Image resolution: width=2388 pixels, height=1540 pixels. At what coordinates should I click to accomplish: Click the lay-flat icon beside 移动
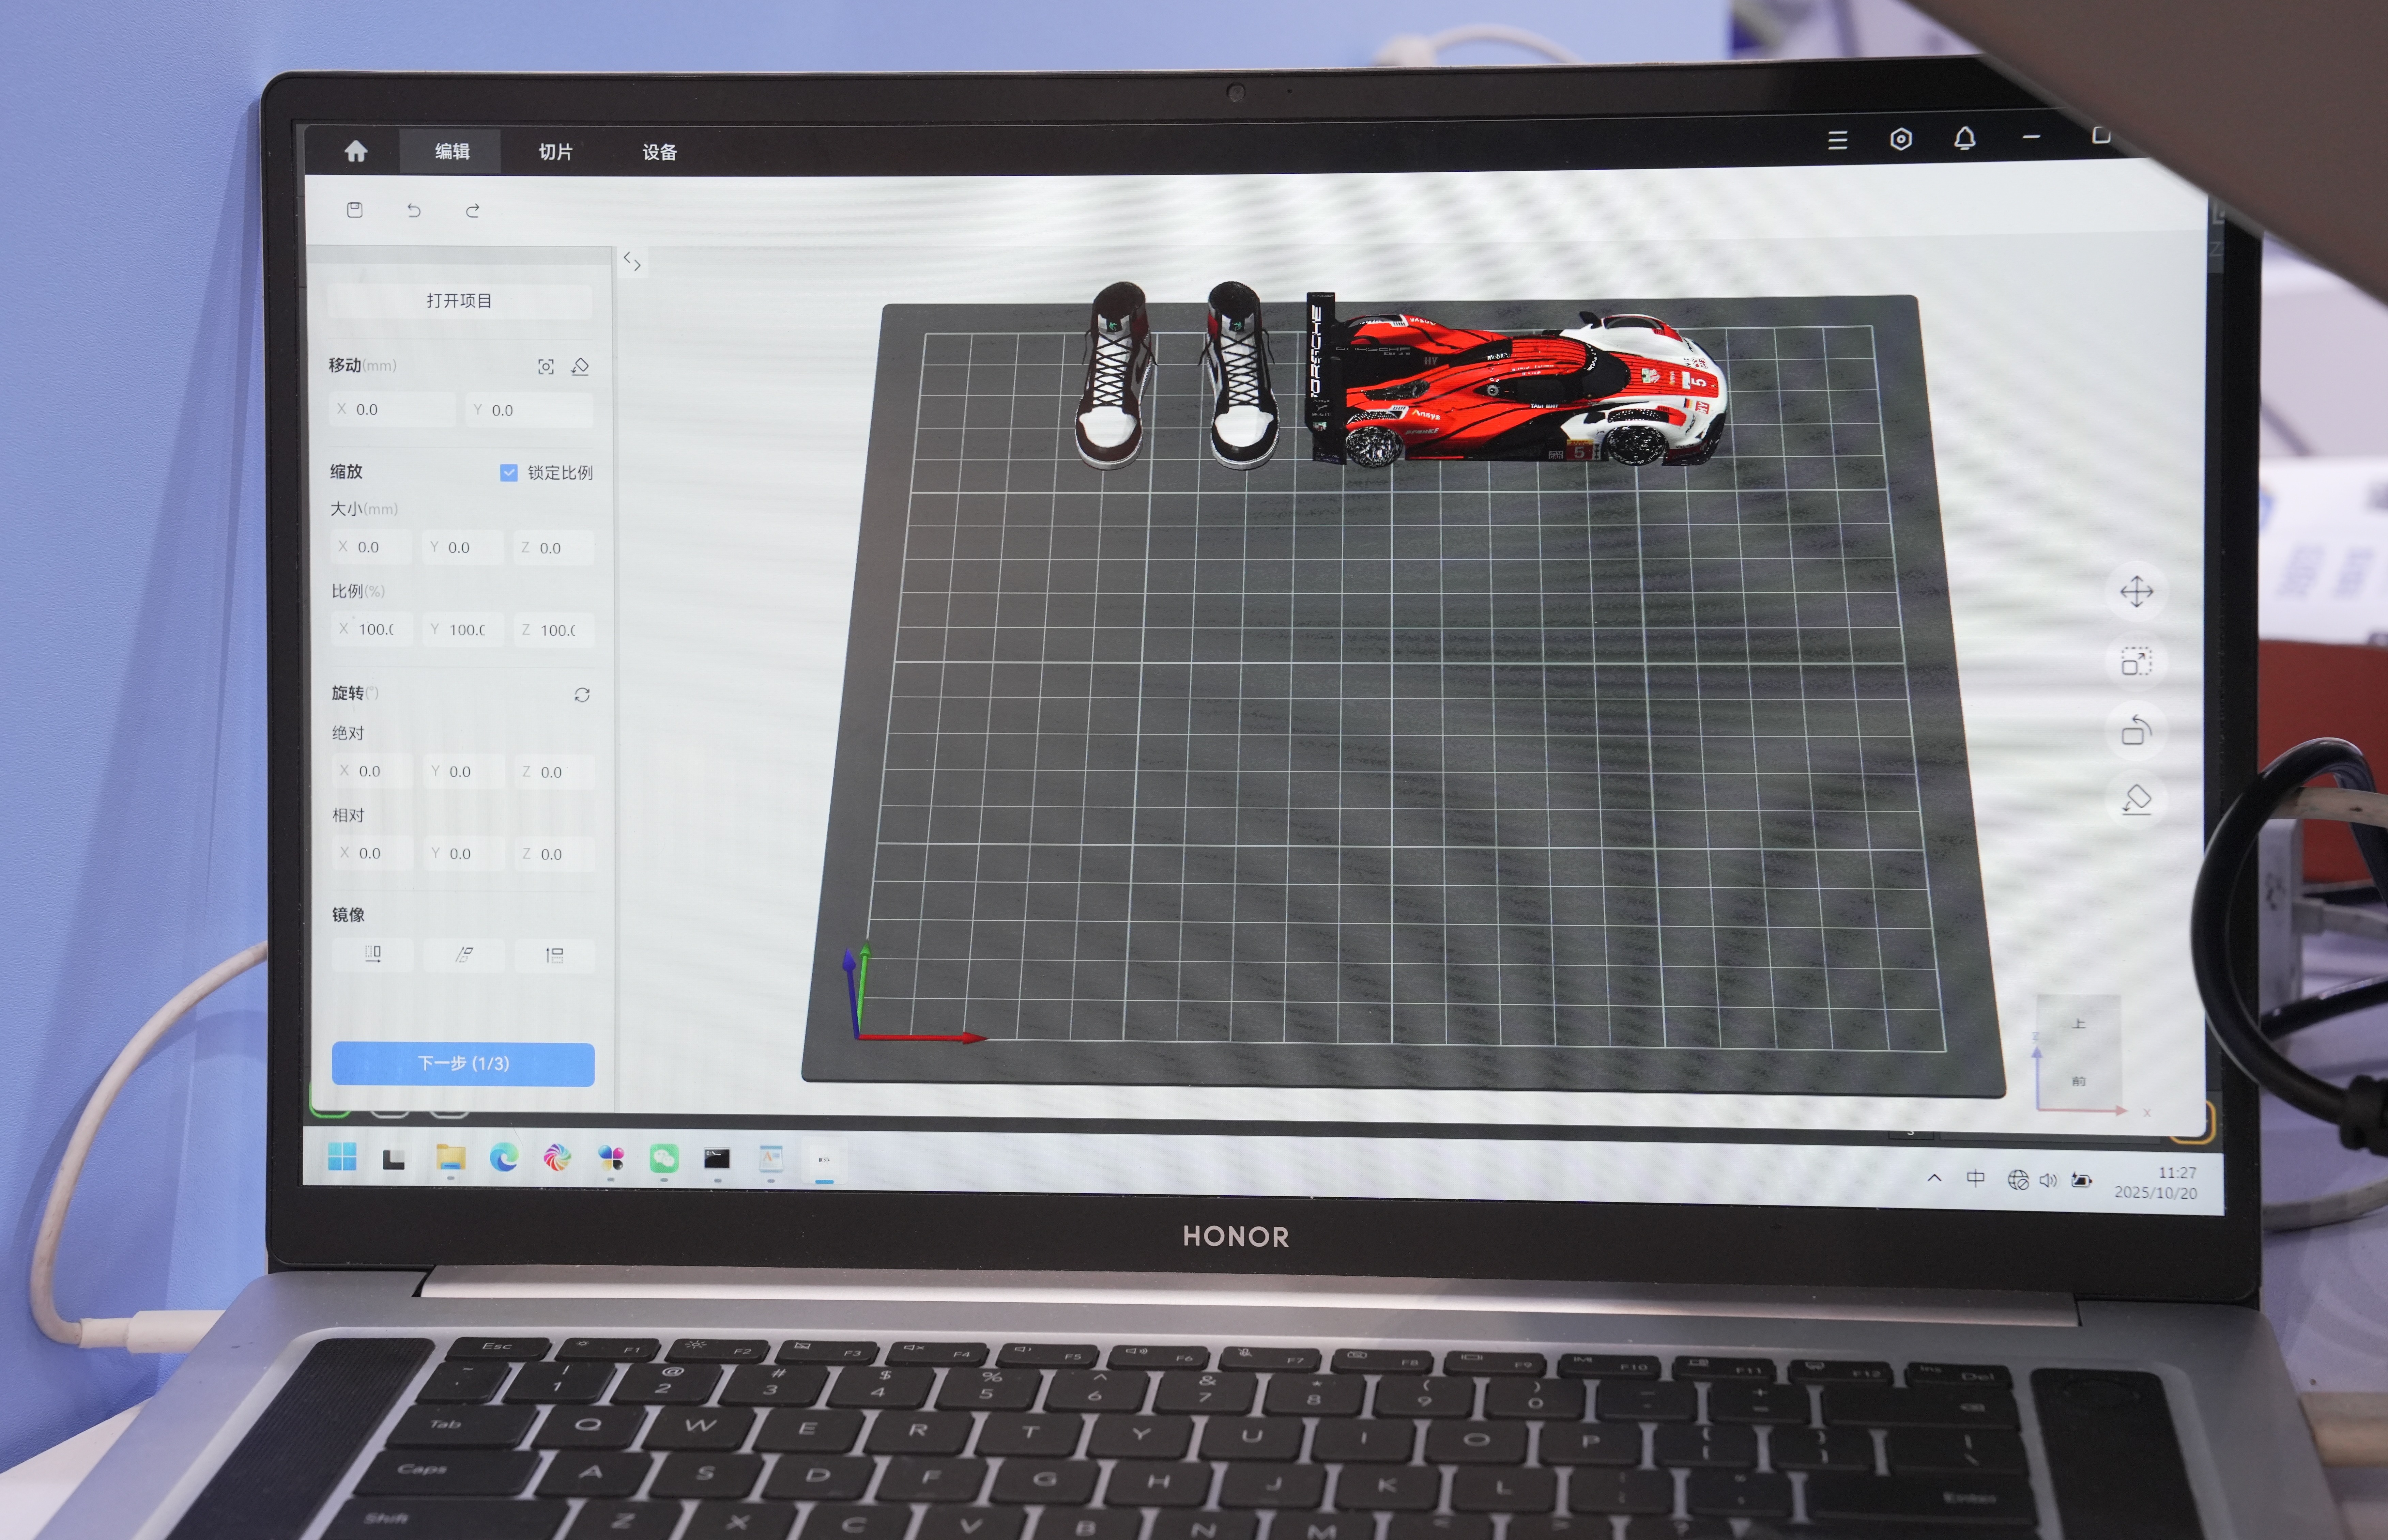[x=580, y=367]
